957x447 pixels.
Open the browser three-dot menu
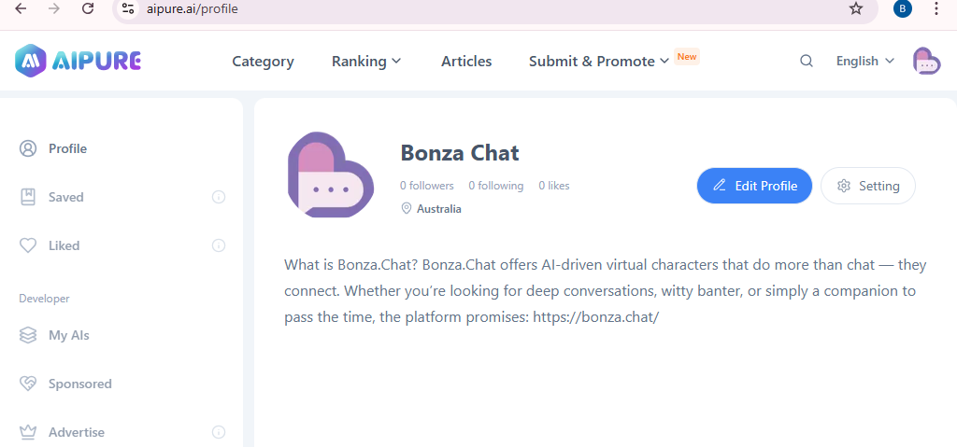coord(936,8)
